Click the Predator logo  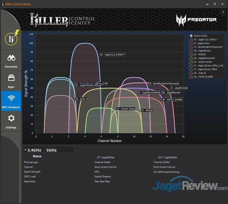click(x=196, y=20)
